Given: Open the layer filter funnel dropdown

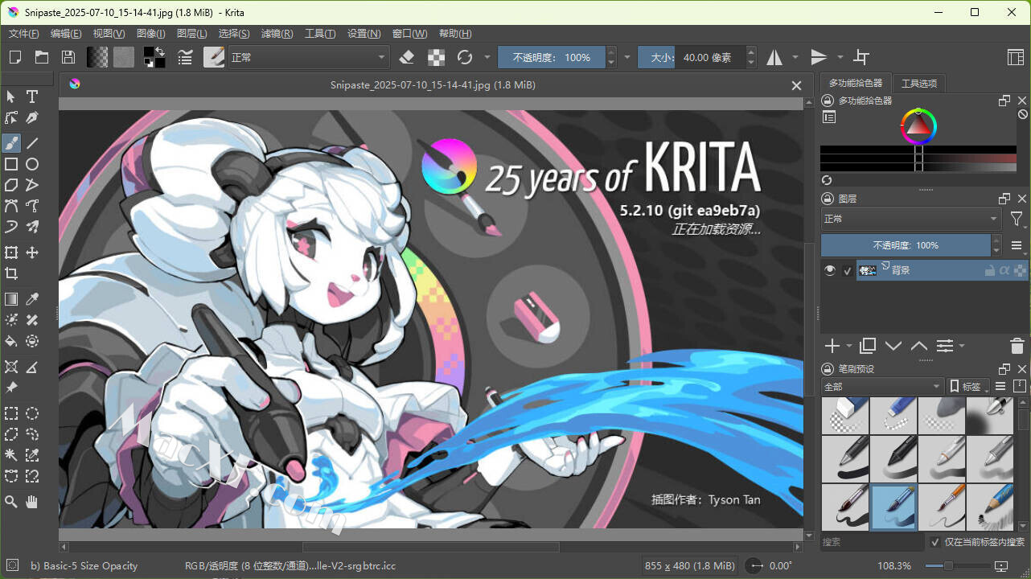Looking at the screenshot, I should (x=1017, y=219).
